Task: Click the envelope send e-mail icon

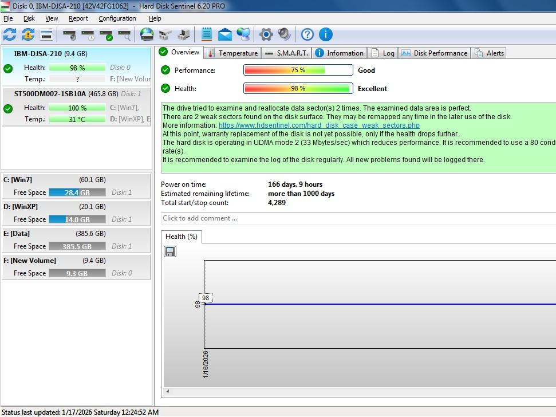Action: click(225, 35)
